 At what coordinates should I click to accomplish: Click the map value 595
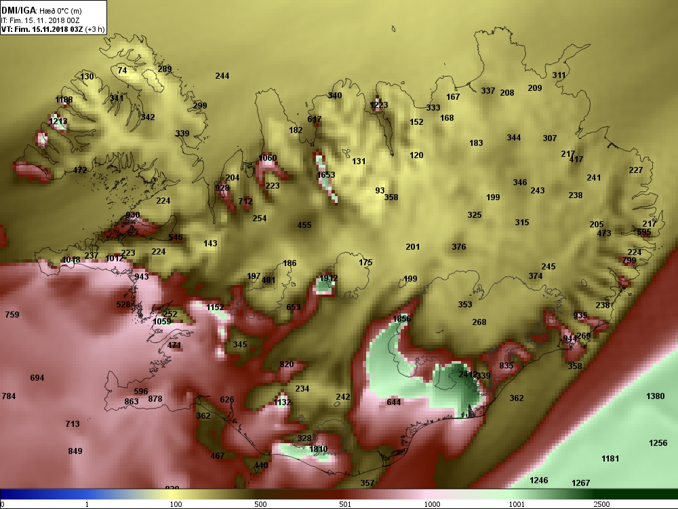(x=644, y=232)
